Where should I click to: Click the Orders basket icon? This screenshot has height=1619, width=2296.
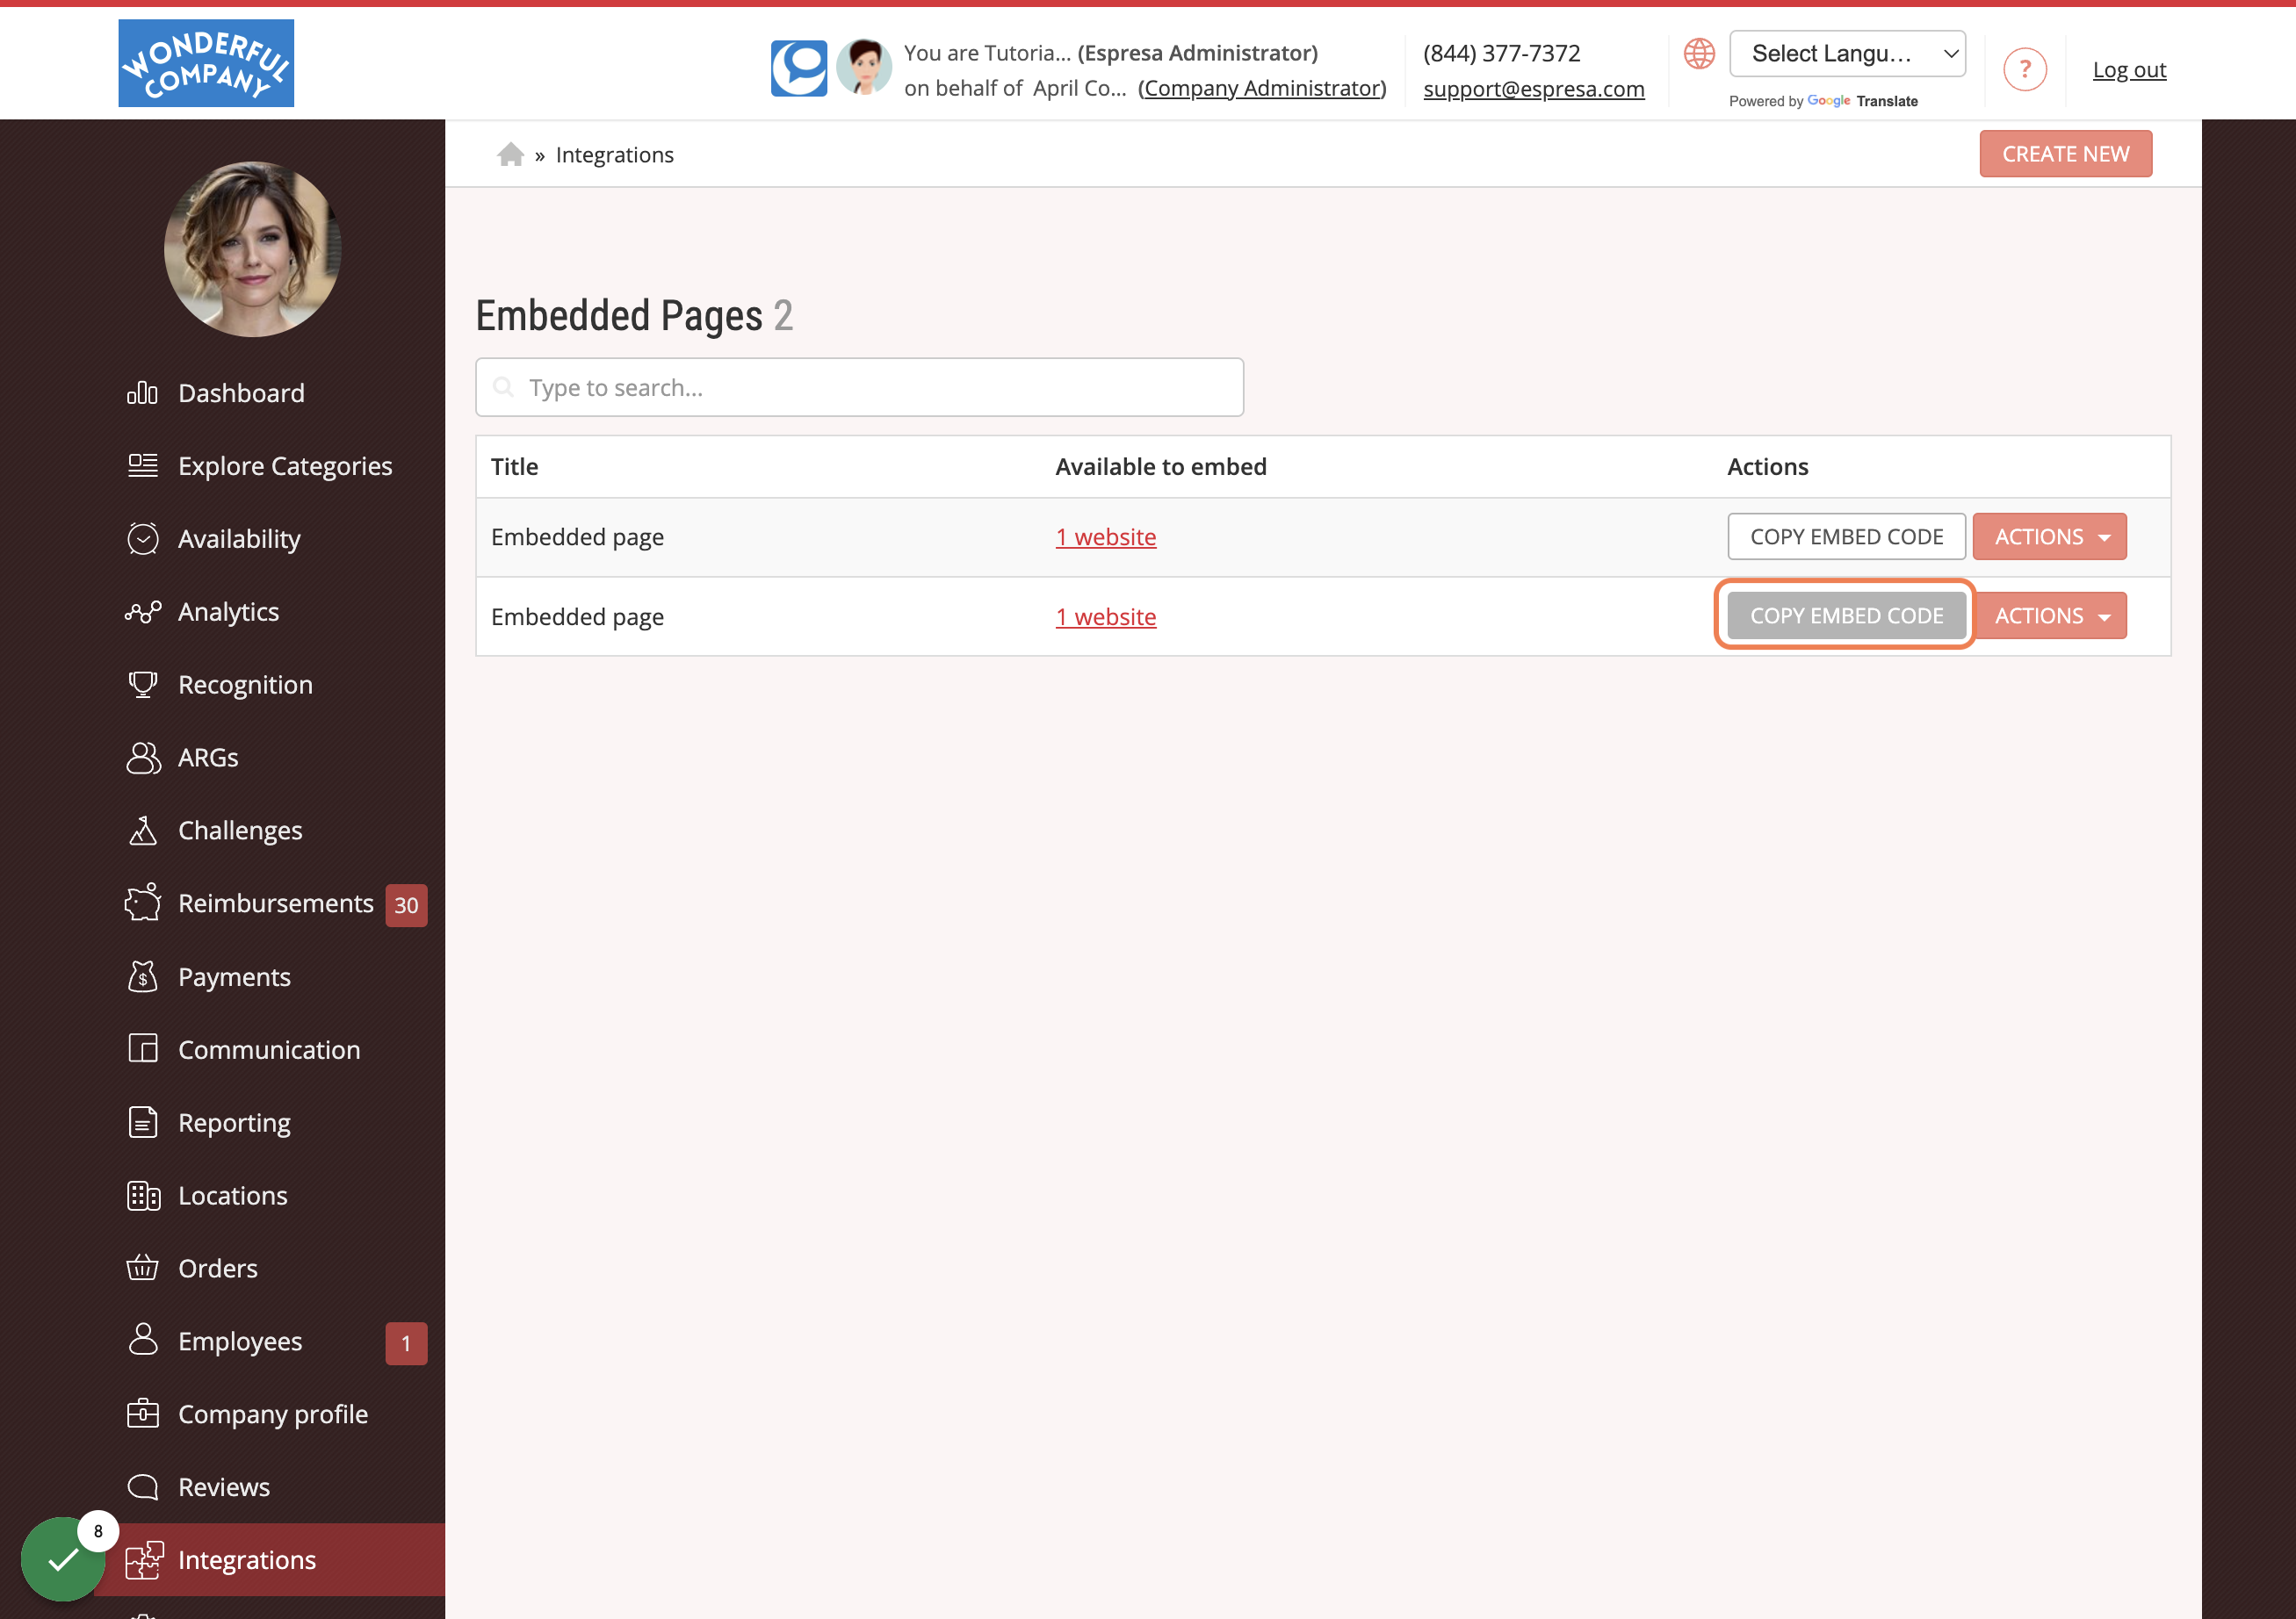(142, 1268)
